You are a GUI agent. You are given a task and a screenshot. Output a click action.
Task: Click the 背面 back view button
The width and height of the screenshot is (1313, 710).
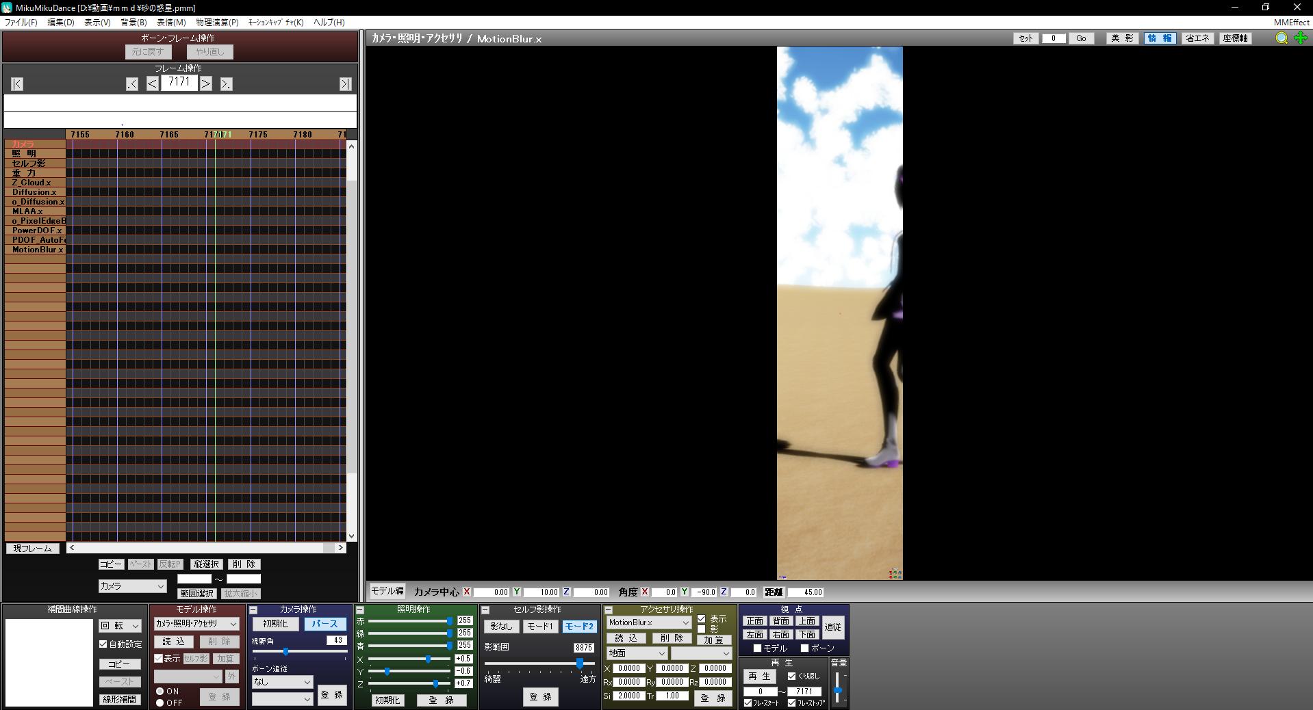pos(781,621)
